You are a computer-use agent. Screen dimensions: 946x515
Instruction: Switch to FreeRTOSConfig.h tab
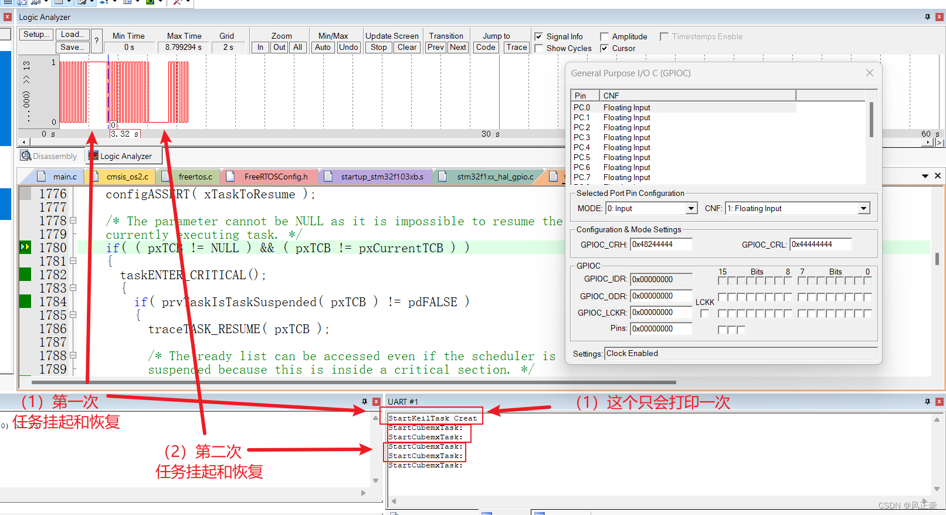tap(270, 177)
